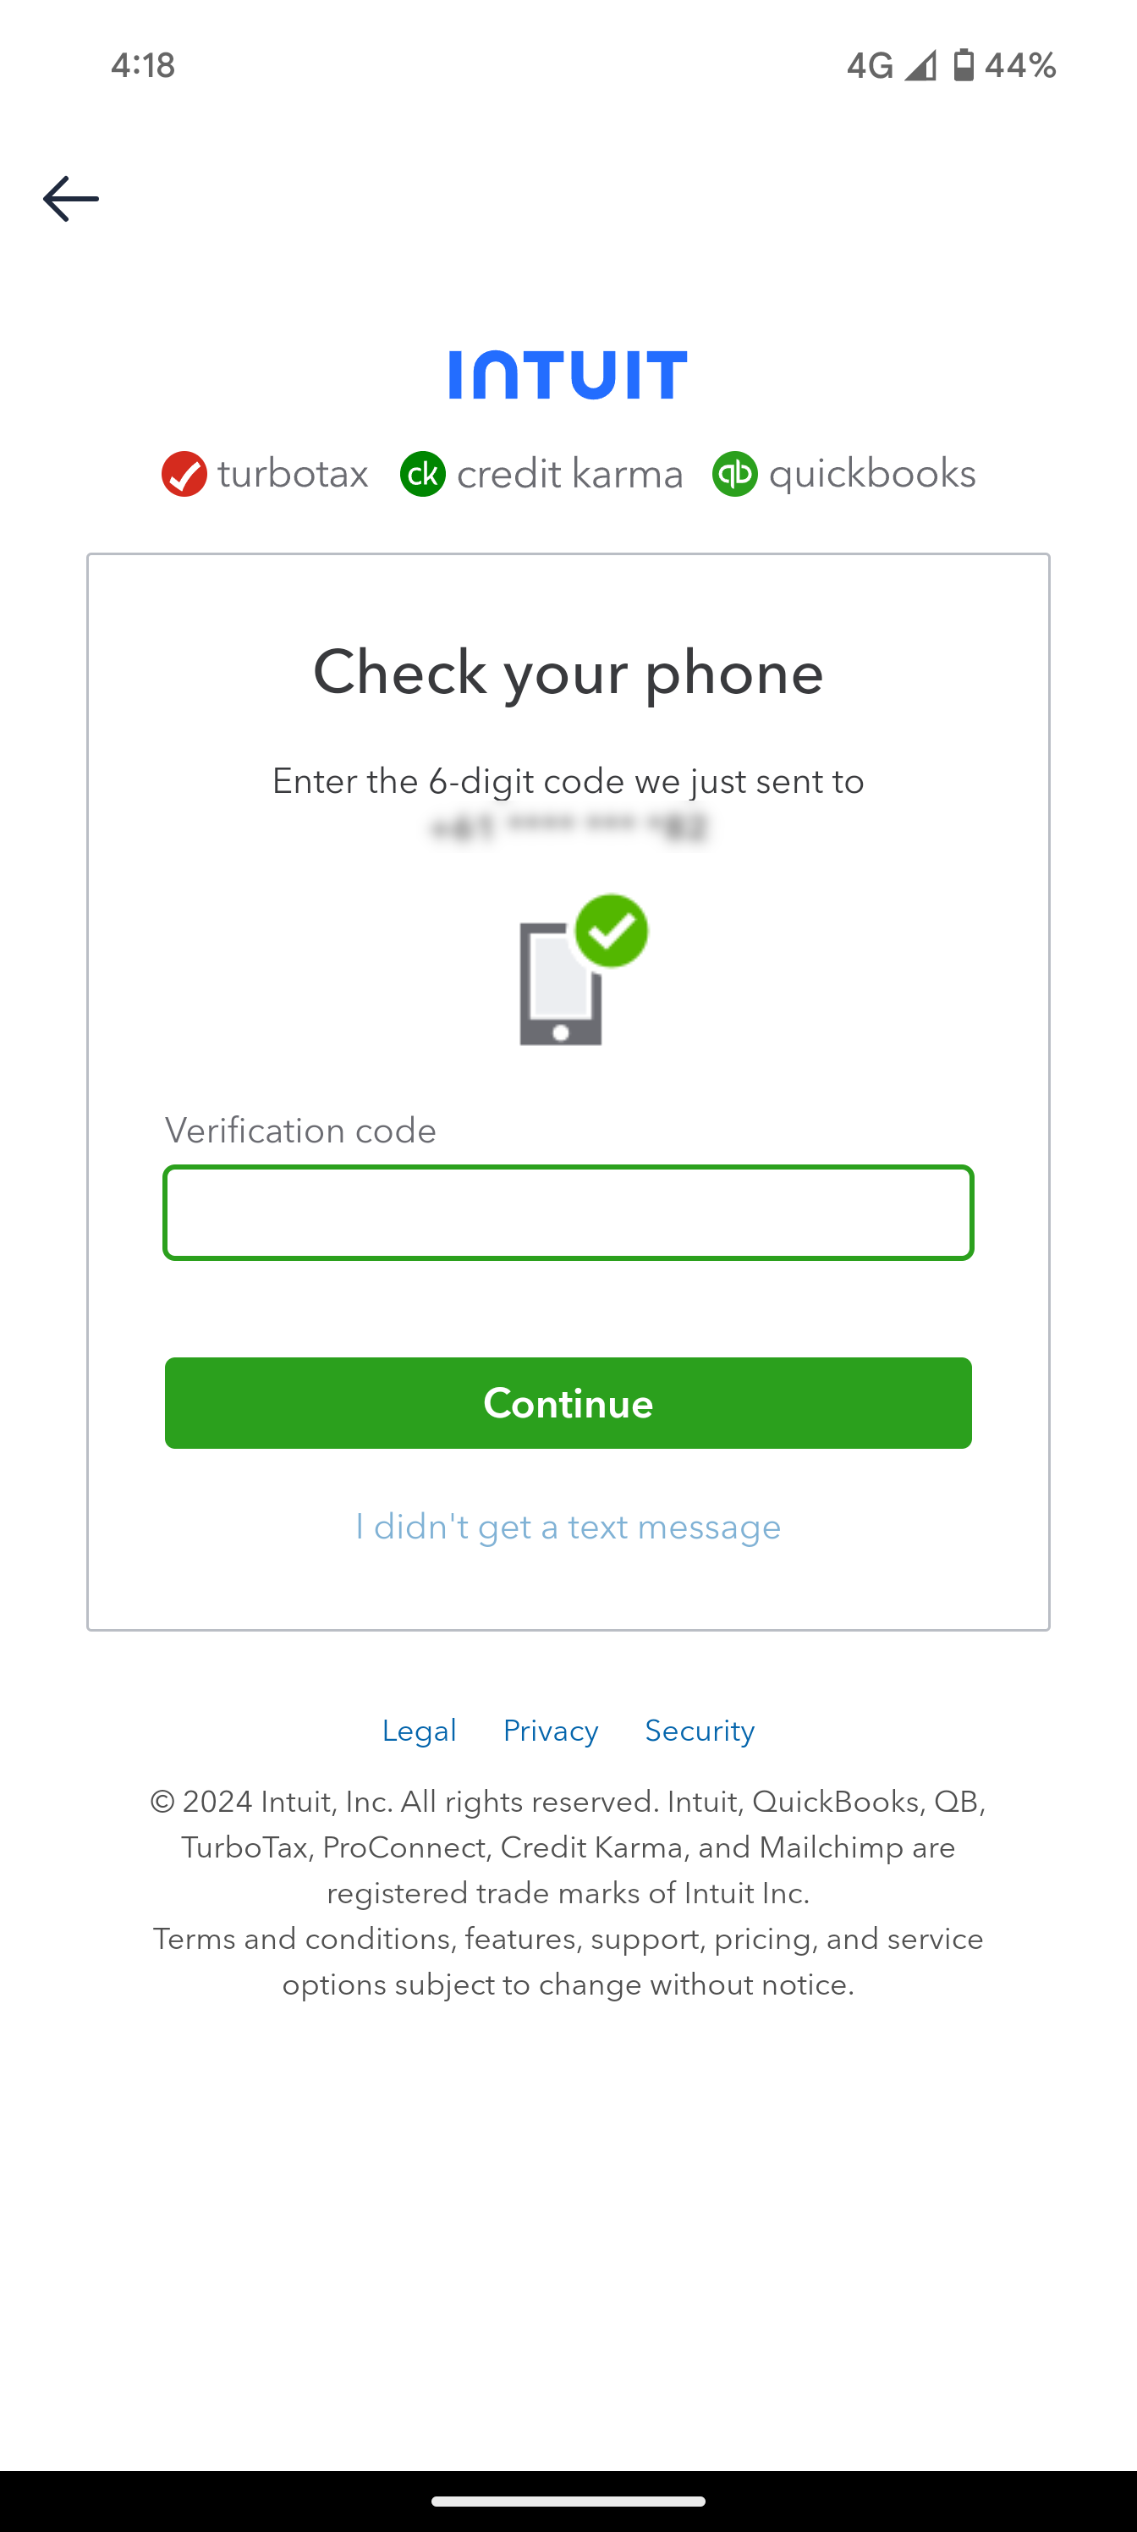Viewport: 1137px width, 2532px height.
Task: Tap "I didn't get a text message"
Action: click(568, 1527)
